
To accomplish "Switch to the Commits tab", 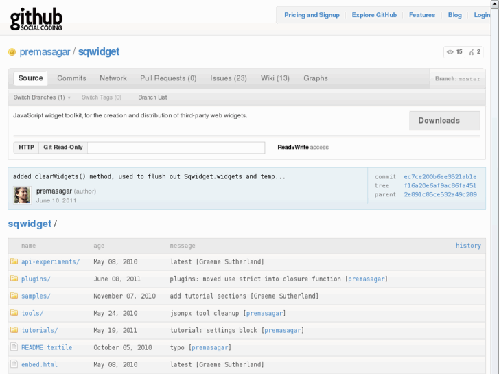I will tap(71, 78).
